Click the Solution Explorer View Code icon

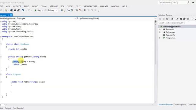(193, 19)
